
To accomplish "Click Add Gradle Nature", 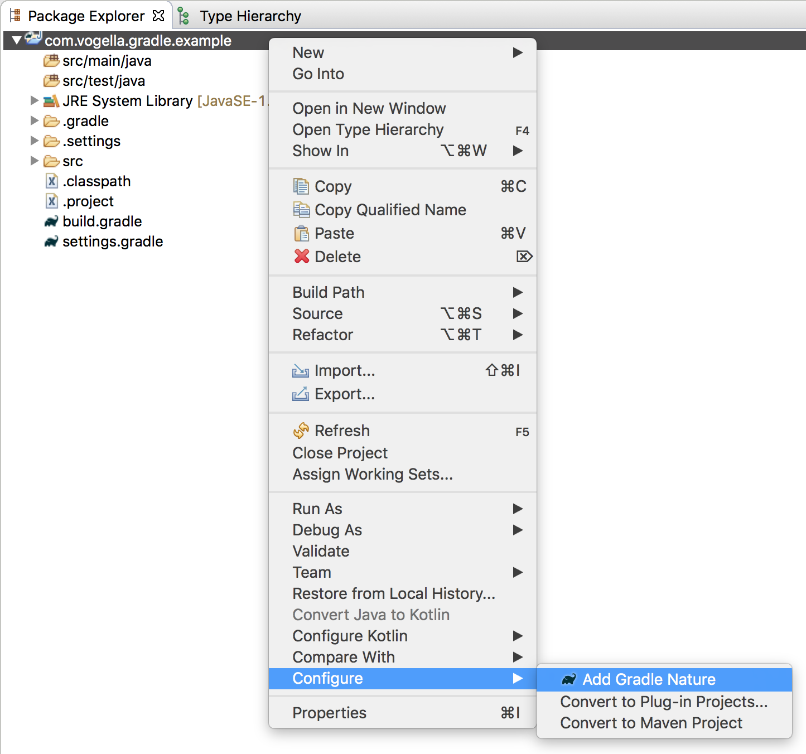I will [649, 679].
